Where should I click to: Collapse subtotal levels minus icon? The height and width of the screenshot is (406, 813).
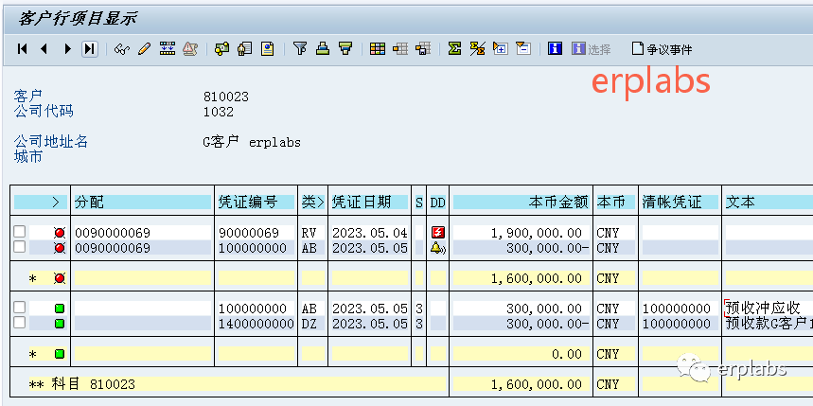pos(523,49)
